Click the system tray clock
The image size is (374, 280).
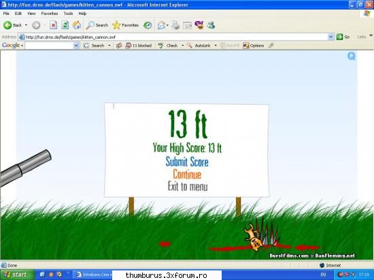[x=364, y=275]
